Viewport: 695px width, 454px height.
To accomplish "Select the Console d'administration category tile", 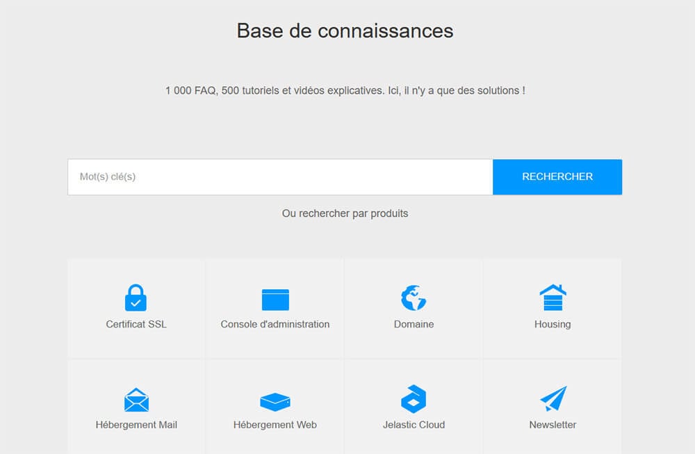I will (275, 309).
